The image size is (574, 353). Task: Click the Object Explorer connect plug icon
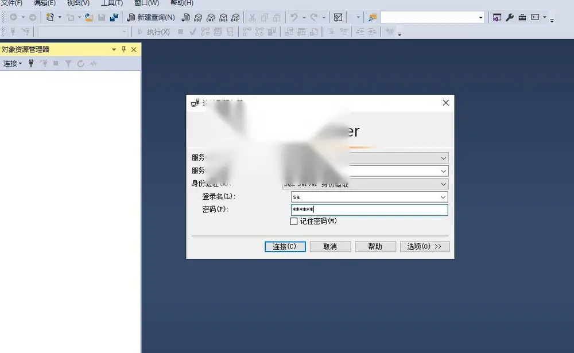pyautogui.click(x=31, y=63)
